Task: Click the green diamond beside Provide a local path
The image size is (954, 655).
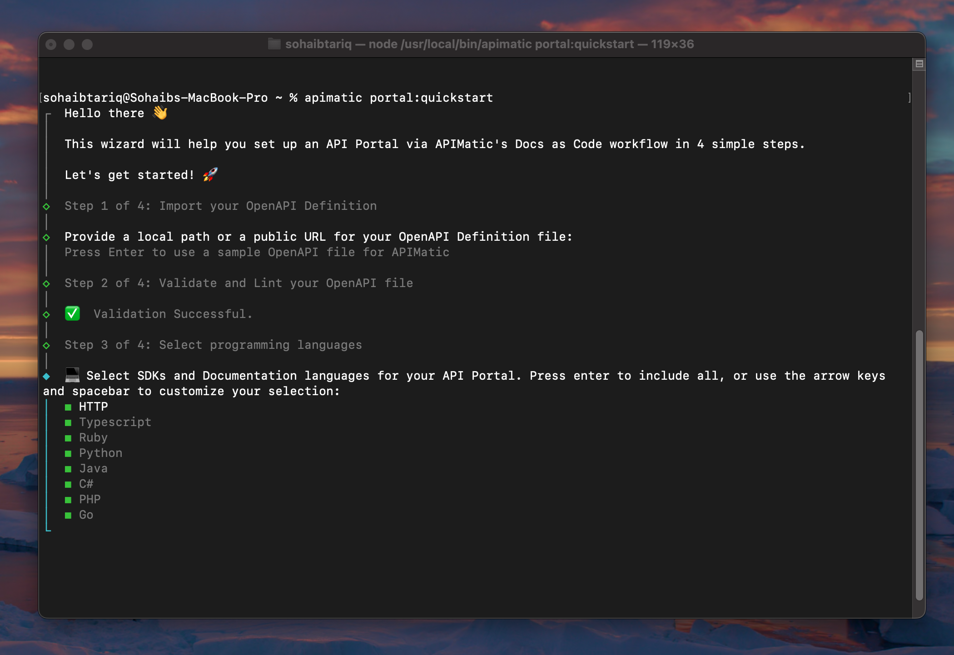Action: (x=46, y=238)
